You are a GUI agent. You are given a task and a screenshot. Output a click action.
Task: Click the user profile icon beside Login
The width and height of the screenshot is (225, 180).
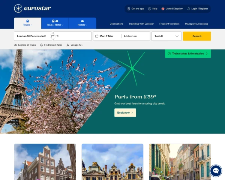coord(189,9)
